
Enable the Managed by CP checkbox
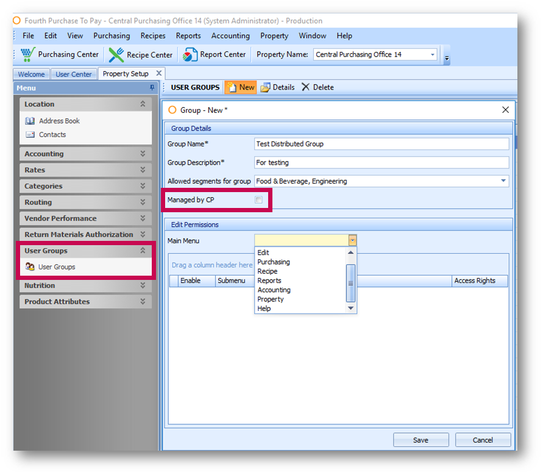pos(258,200)
